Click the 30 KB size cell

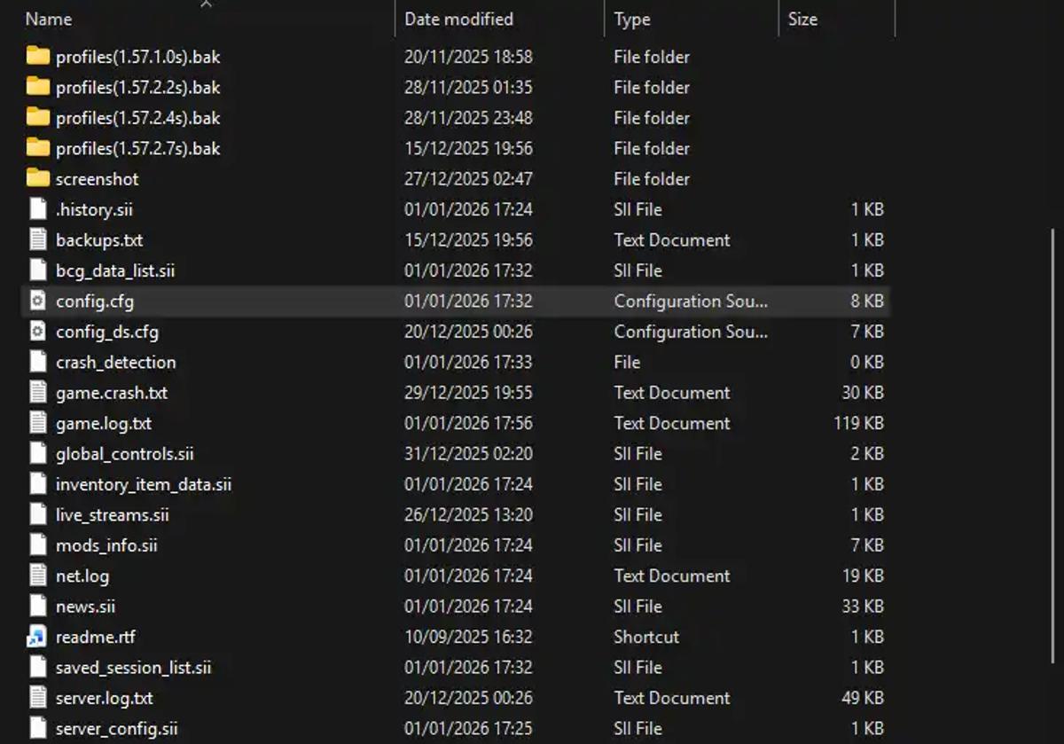pyautogui.click(x=863, y=392)
